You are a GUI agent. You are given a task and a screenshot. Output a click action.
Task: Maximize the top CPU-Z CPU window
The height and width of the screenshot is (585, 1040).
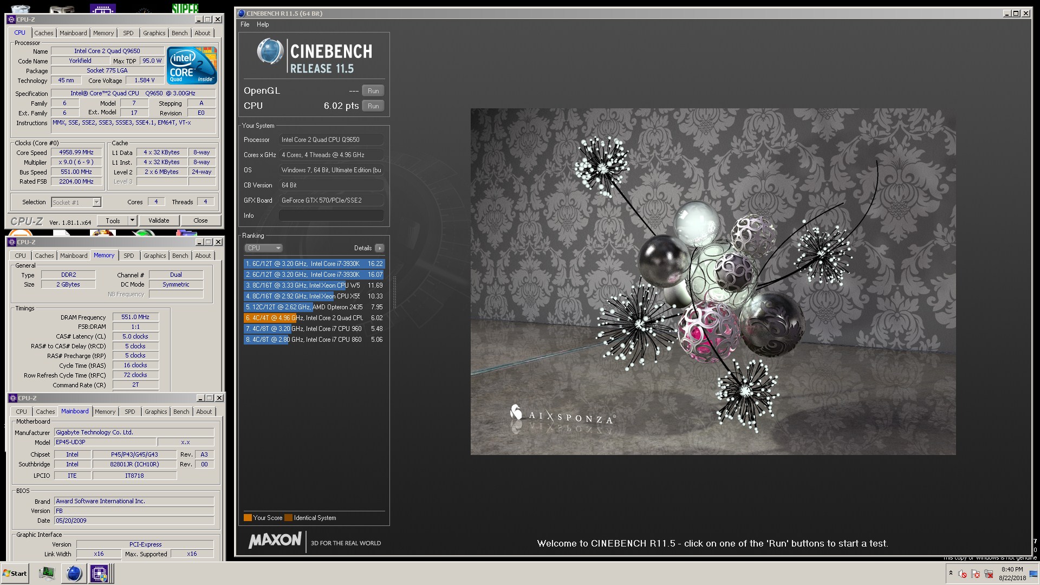tap(208, 19)
